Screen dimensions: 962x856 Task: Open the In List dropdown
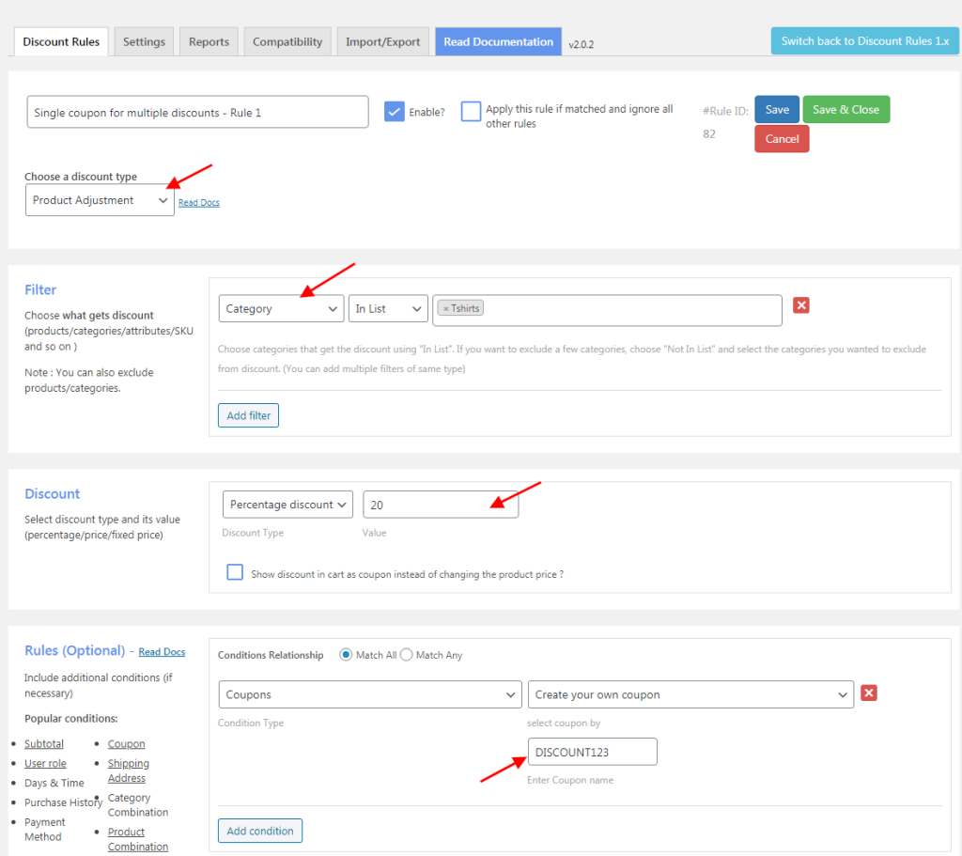[x=388, y=308]
